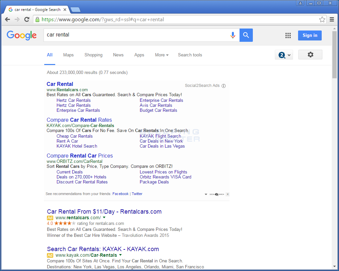This screenshot has width=339, height=271.
Task: Open the Social2Search toolbar dropdown
Action: coord(284,55)
